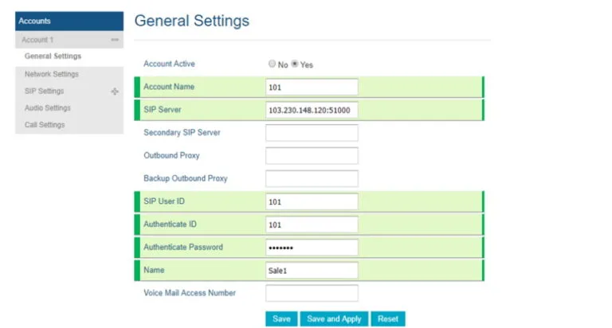This screenshot has width=612, height=328.
Task: Collapse Account 1 with the minus icon
Action: (115, 40)
